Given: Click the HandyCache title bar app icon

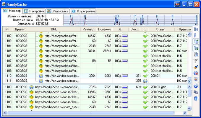Looking at the screenshot, I should tap(4, 4).
